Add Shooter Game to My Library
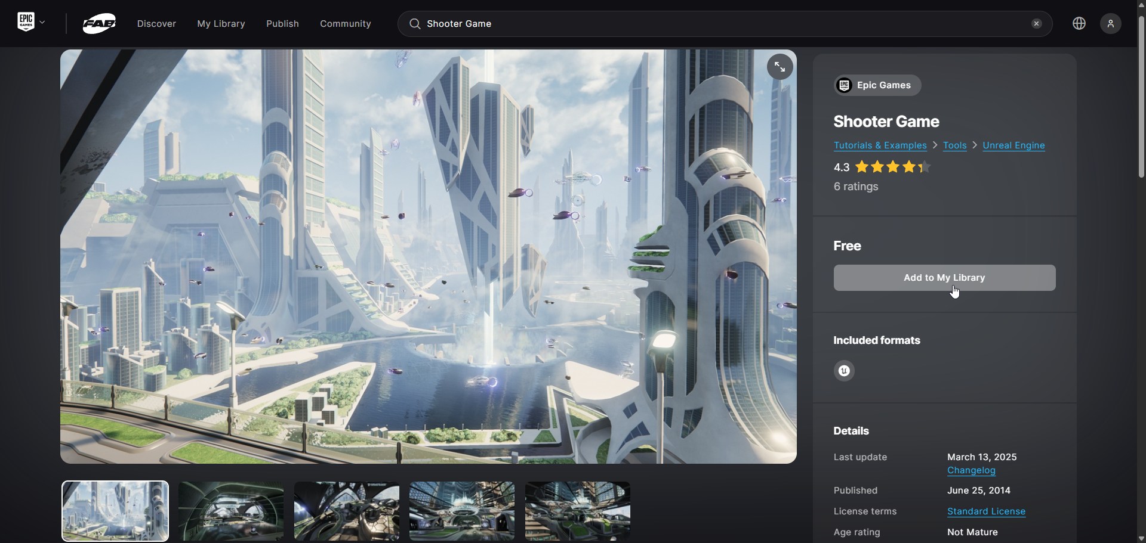 [945, 278]
